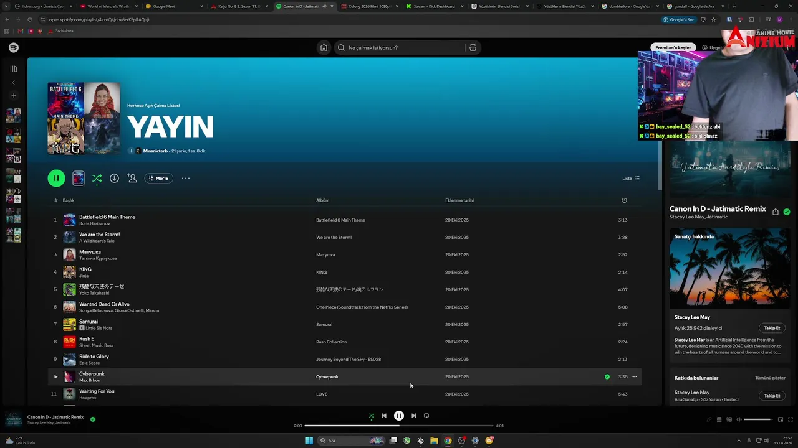Open the Minsnicterb profile link
This screenshot has height=448, width=798.
click(155, 151)
